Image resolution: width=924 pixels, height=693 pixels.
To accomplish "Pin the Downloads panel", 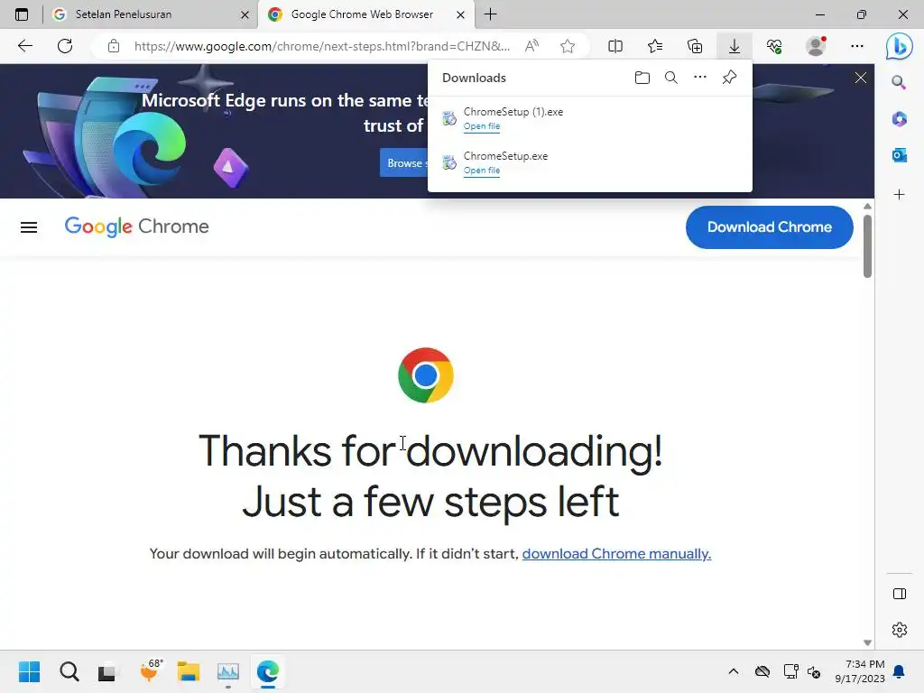I will tap(729, 78).
